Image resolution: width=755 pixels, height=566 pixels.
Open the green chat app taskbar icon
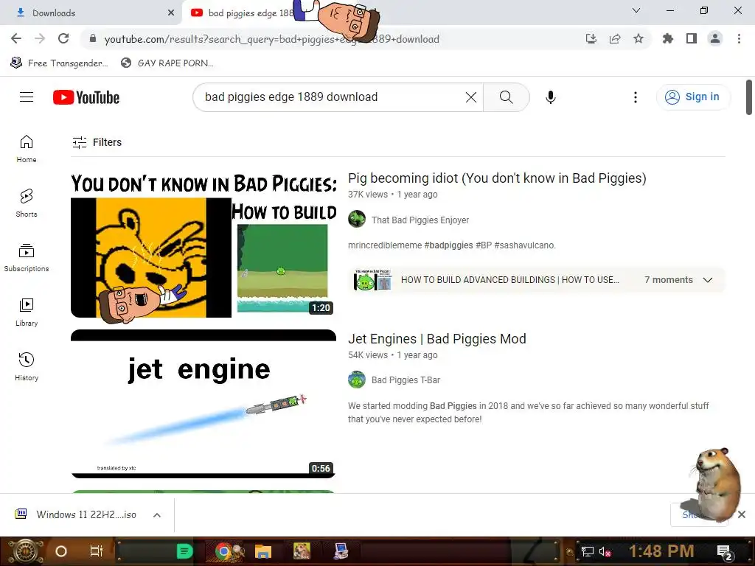184,551
